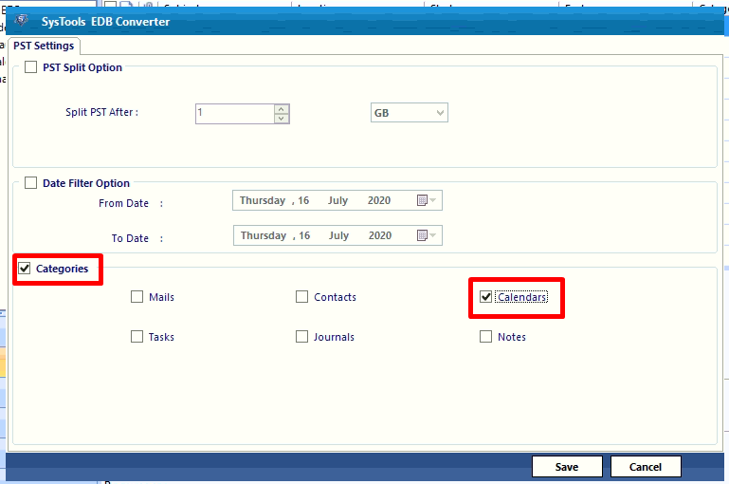Click the SysTools EDB Converter title icon
This screenshot has width=729, height=484.
pyautogui.click(x=22, y=21)
